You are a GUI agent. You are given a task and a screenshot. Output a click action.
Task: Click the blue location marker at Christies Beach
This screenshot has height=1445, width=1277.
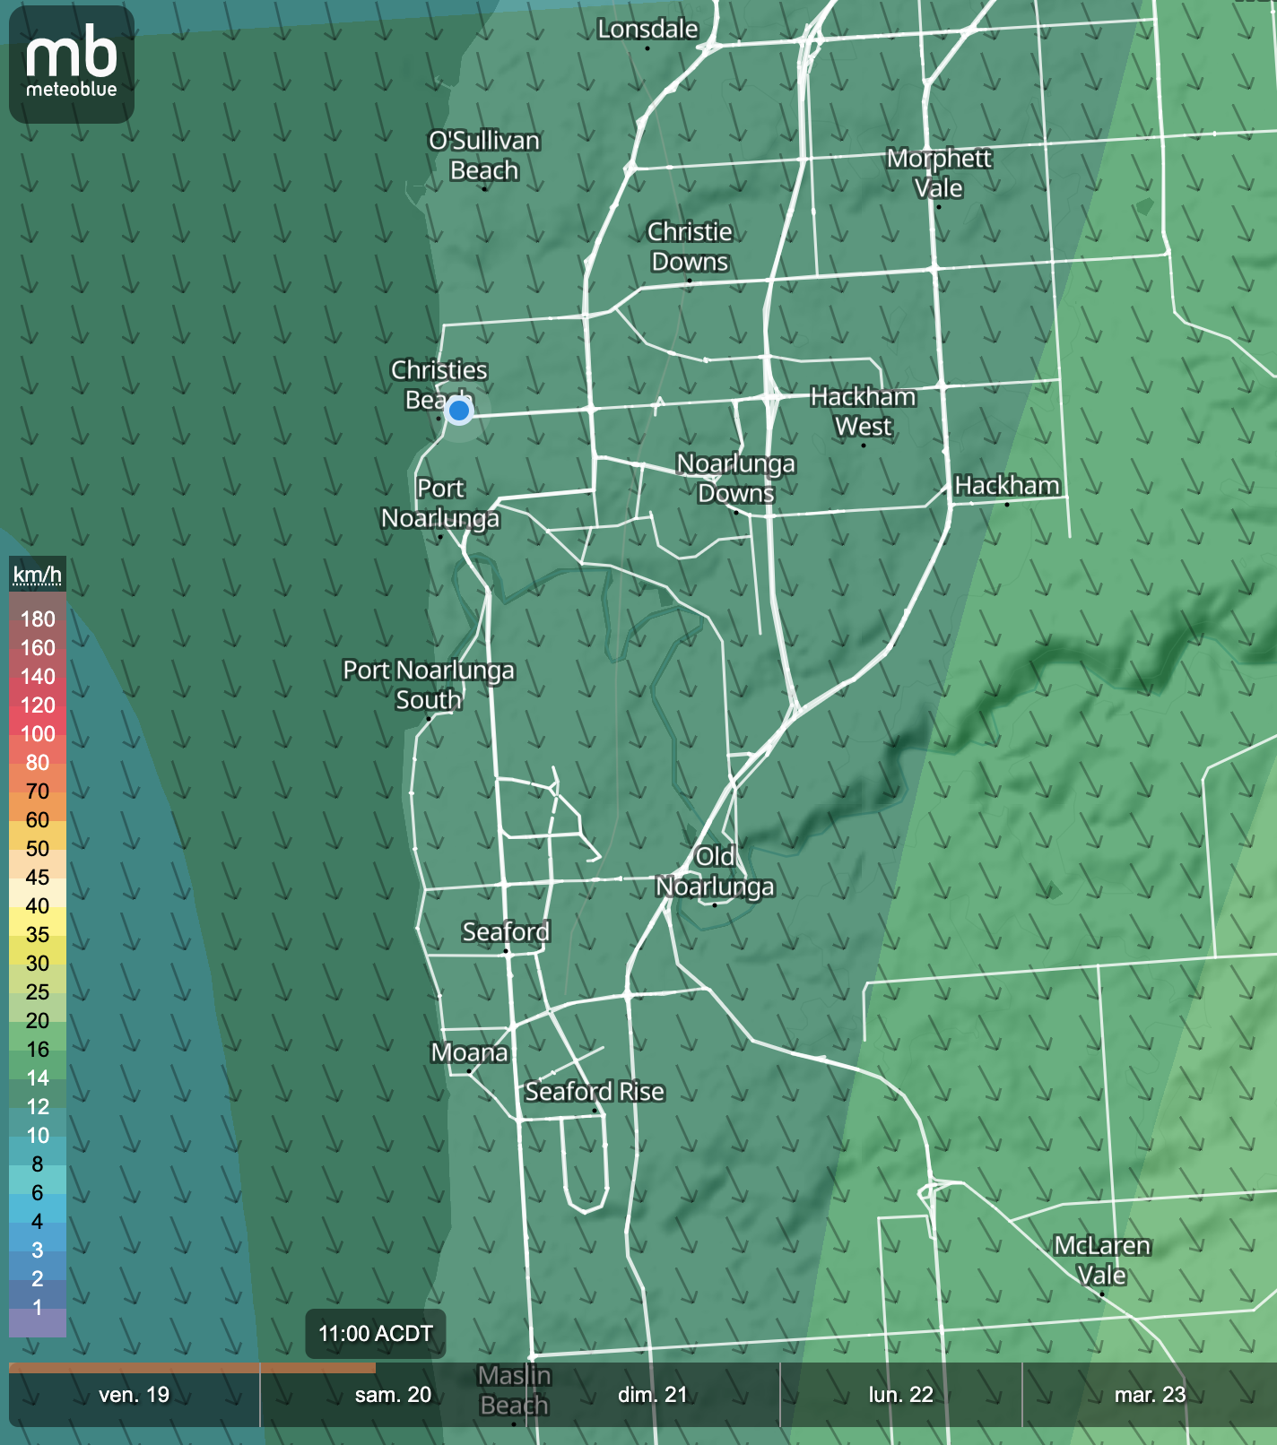459,411
